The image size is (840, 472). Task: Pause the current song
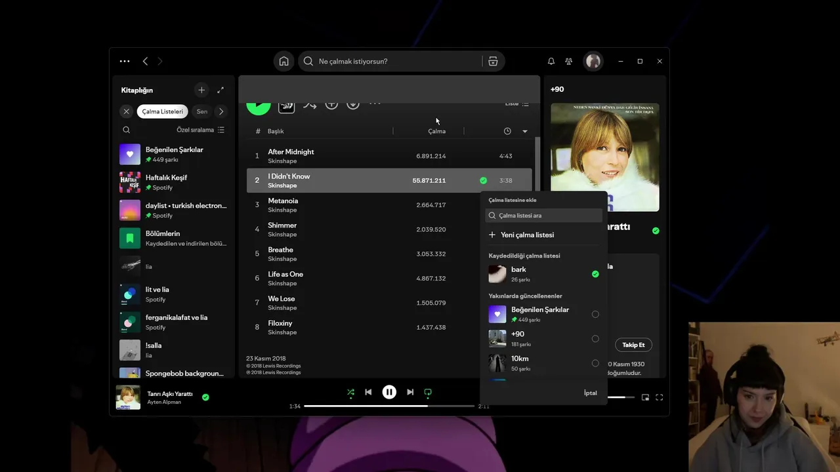coord(389,392)
